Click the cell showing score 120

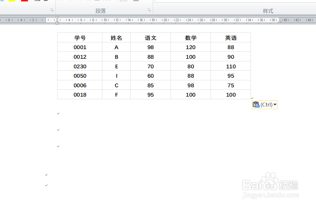[191, 47]
